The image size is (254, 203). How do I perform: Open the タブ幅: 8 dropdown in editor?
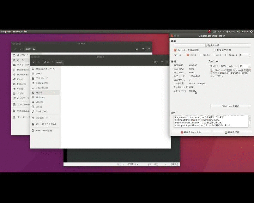coord(133,164)
